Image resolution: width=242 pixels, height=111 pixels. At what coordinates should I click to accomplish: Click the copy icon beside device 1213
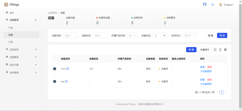point(67,69)
